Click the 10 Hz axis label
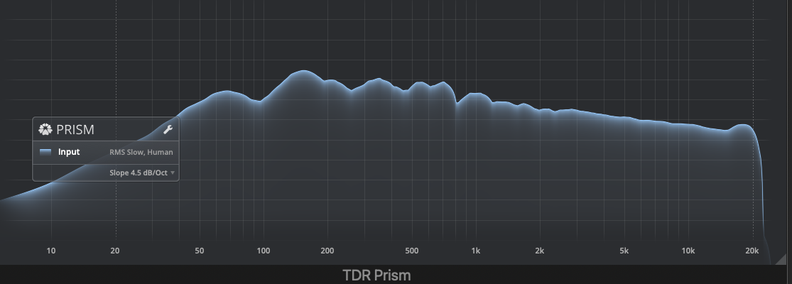This screenshot has height=284, width=792. [x=51, y=251]
